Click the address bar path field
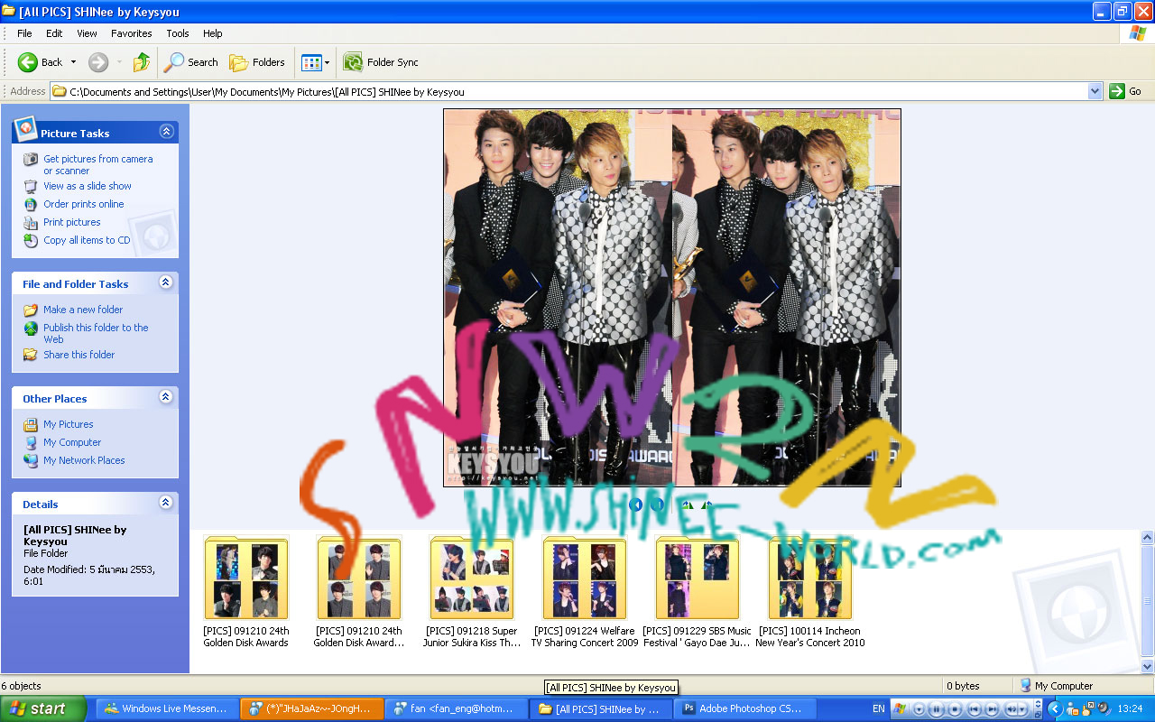Viewport: 1155px width, 722px height. [577, 91]
